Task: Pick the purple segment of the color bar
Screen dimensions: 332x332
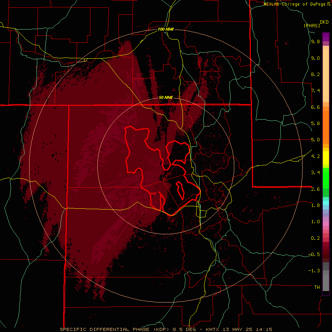Action: (326, 37)
